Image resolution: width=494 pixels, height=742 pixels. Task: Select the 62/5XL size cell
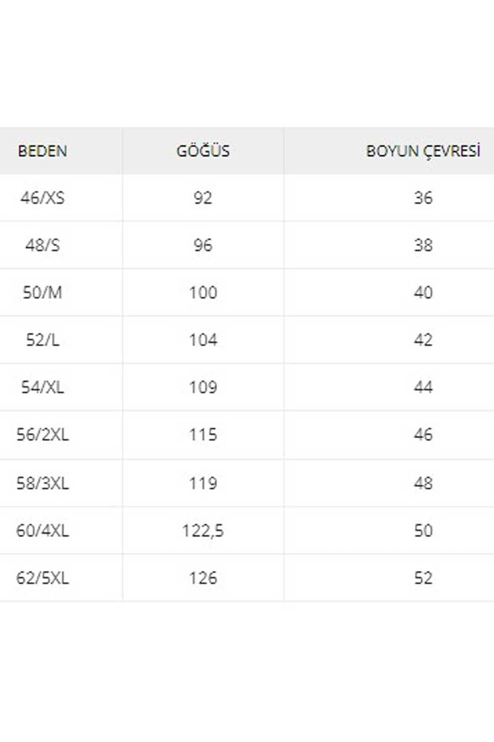coord(42,578)
